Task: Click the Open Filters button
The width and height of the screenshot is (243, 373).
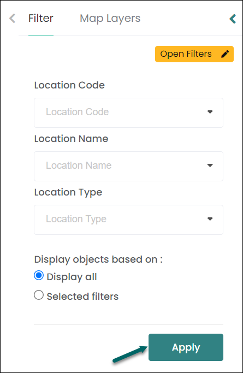Action: click(194, 54)
